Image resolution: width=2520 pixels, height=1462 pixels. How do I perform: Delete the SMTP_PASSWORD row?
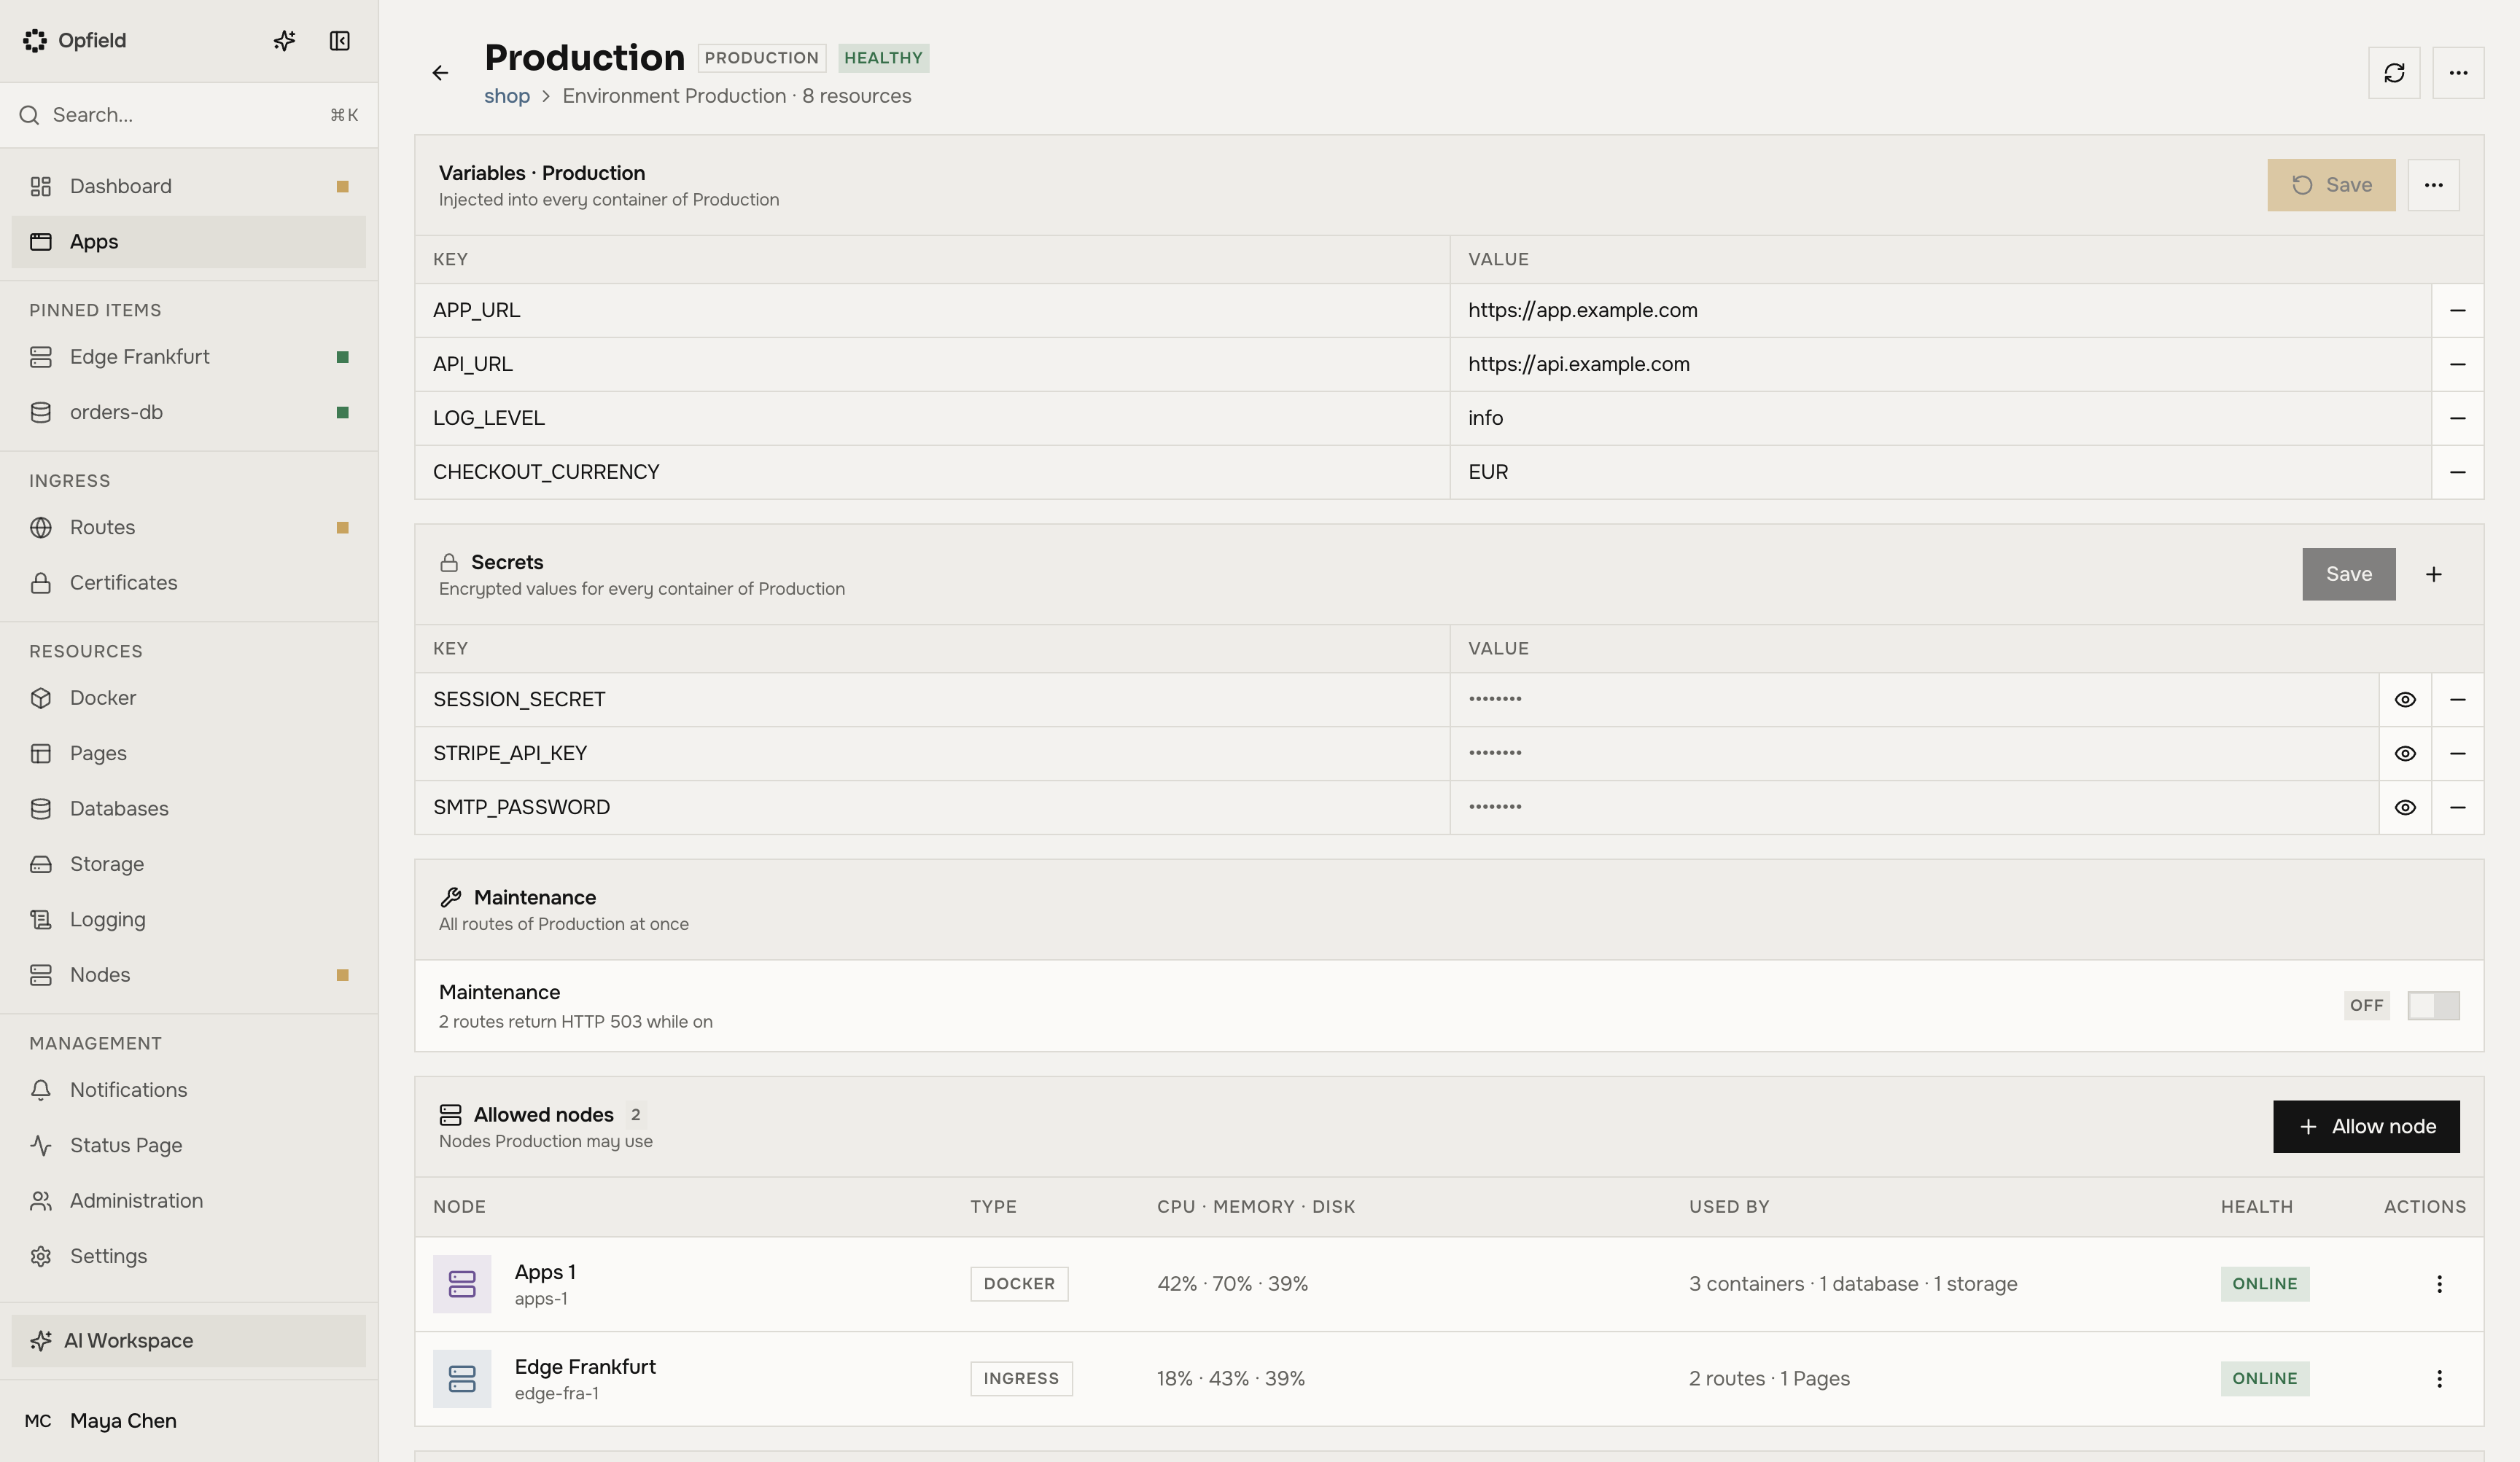pos(2457,808)
